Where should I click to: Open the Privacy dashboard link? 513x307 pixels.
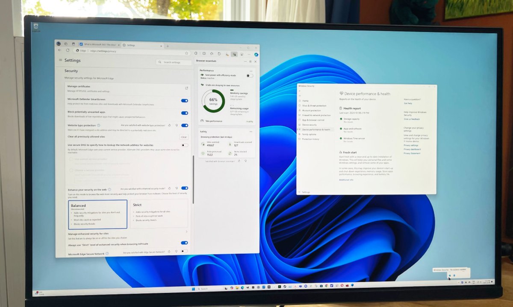pos(412,149)
